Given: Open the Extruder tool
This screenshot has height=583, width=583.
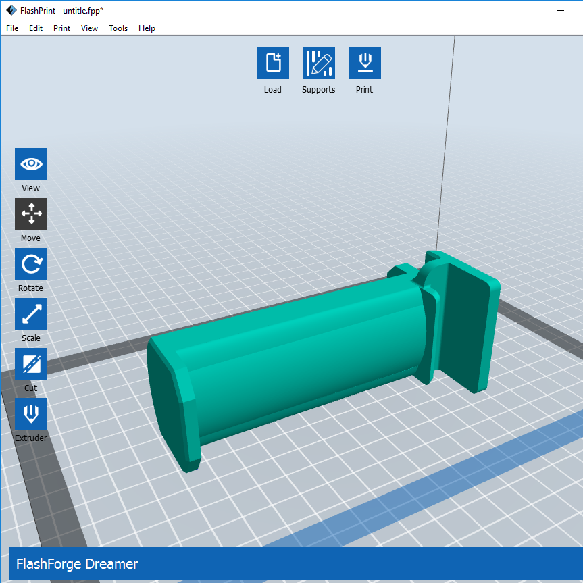Looking at the screenshot, I should pos(31,414).
